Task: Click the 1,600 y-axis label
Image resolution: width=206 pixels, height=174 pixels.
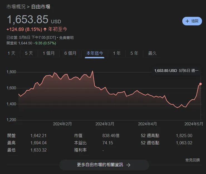Action: pyautogui.click(x=11, y=88)
